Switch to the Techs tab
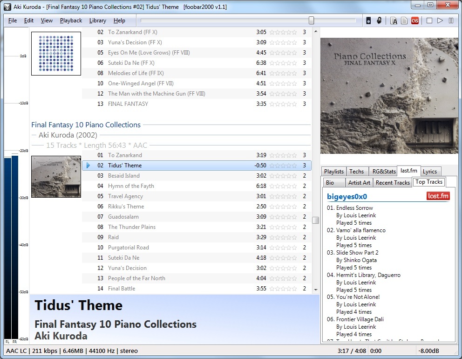 coord(357,172)
